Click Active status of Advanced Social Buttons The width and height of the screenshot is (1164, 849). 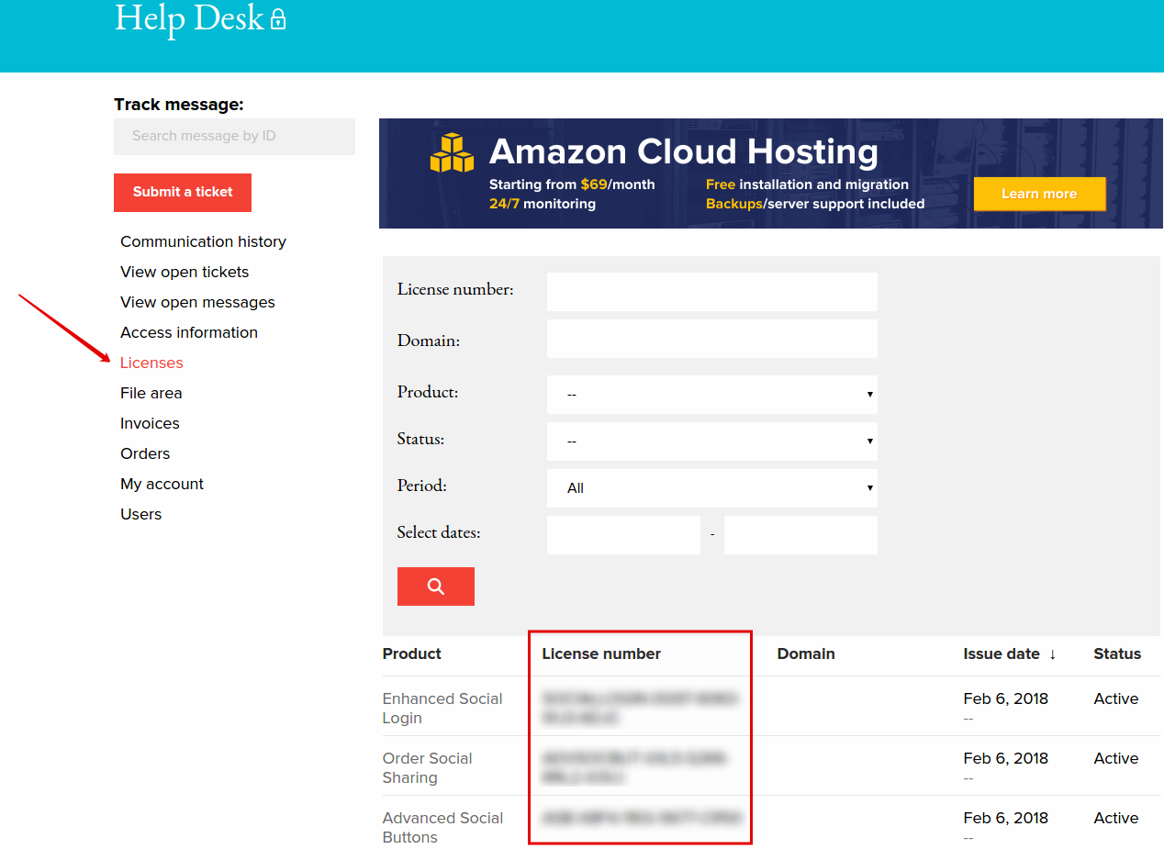pyautogui.click(x=1116, y=818)
